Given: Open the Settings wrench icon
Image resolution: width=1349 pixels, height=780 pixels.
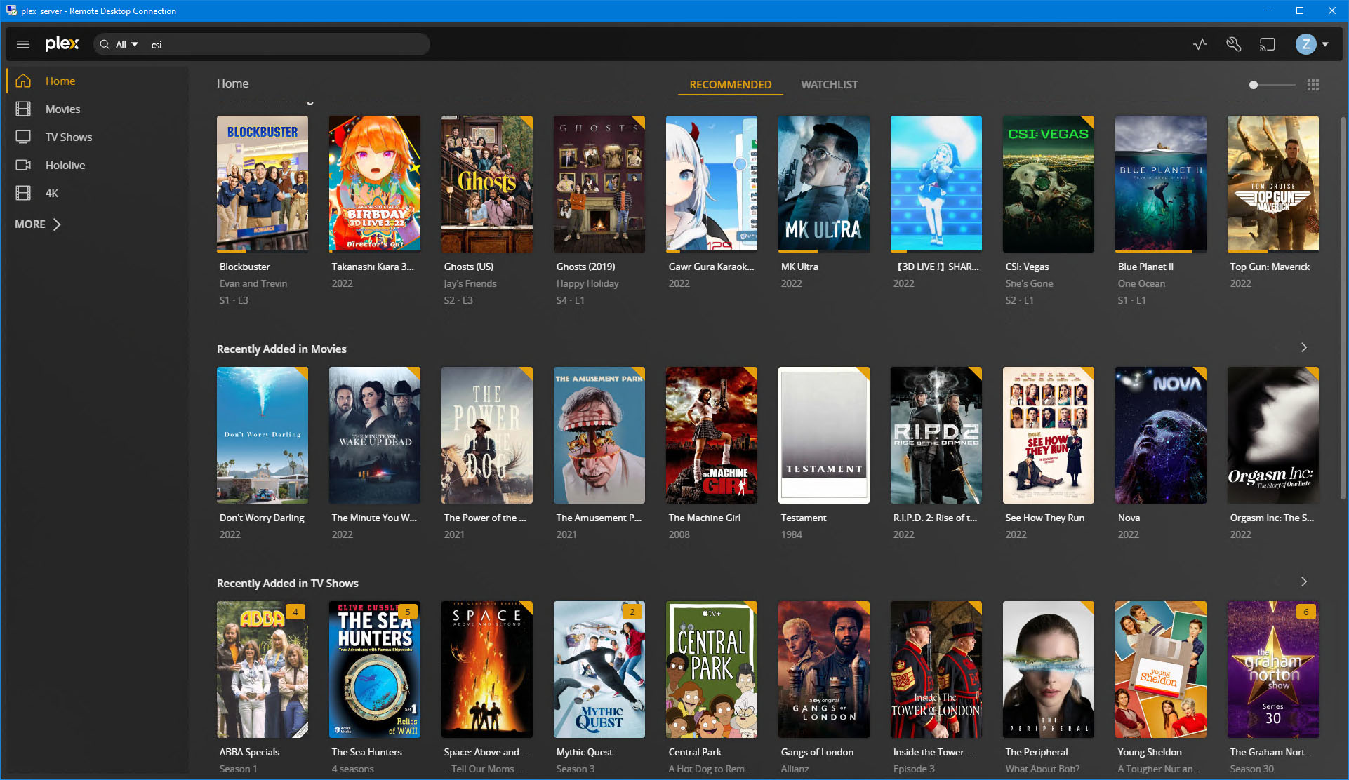Looking at the screenshot, I should click(1233, 44).
